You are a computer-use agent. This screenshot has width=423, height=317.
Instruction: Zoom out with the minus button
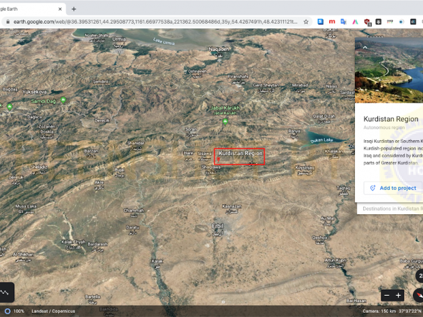click(387, 295)
